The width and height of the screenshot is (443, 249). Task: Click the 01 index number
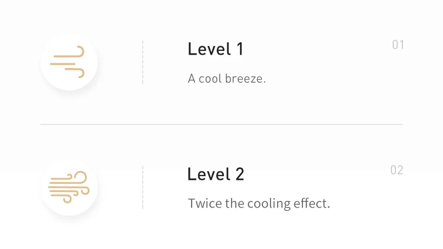pos(398,45)
